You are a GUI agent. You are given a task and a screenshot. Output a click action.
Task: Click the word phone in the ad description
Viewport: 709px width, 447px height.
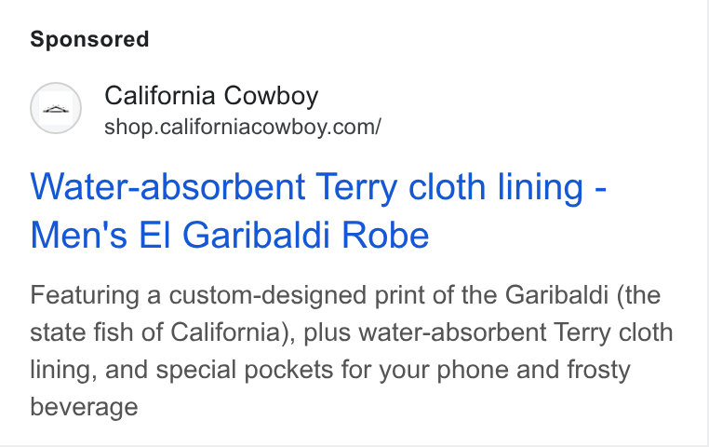pos(472,370)
